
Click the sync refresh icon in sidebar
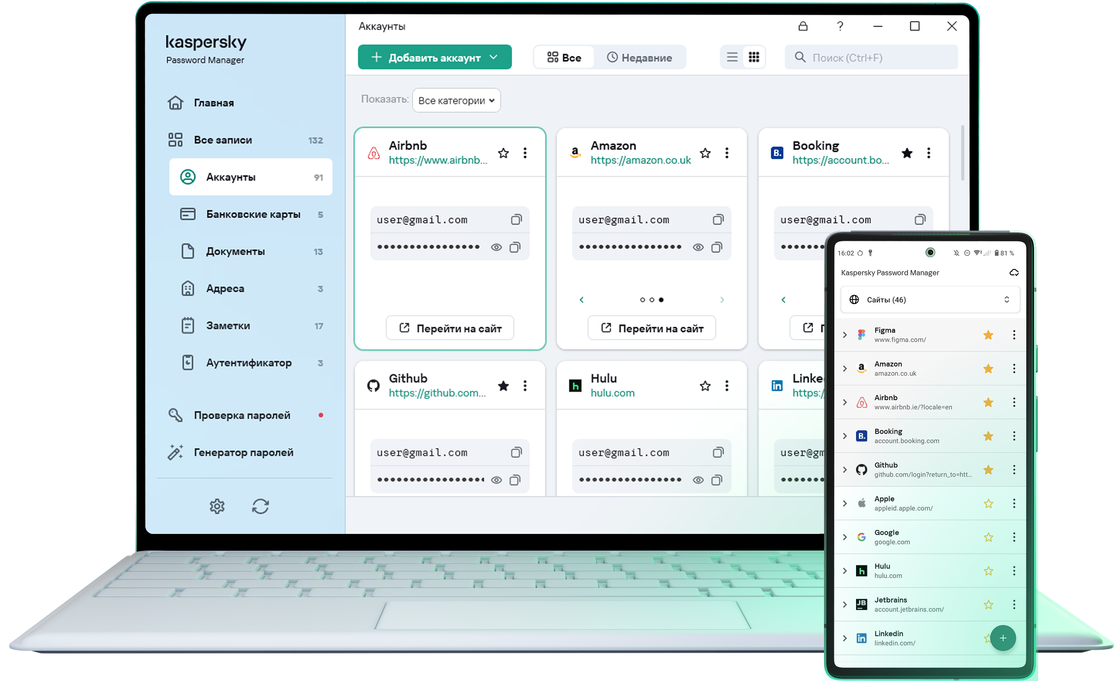(x=261, y=506)
